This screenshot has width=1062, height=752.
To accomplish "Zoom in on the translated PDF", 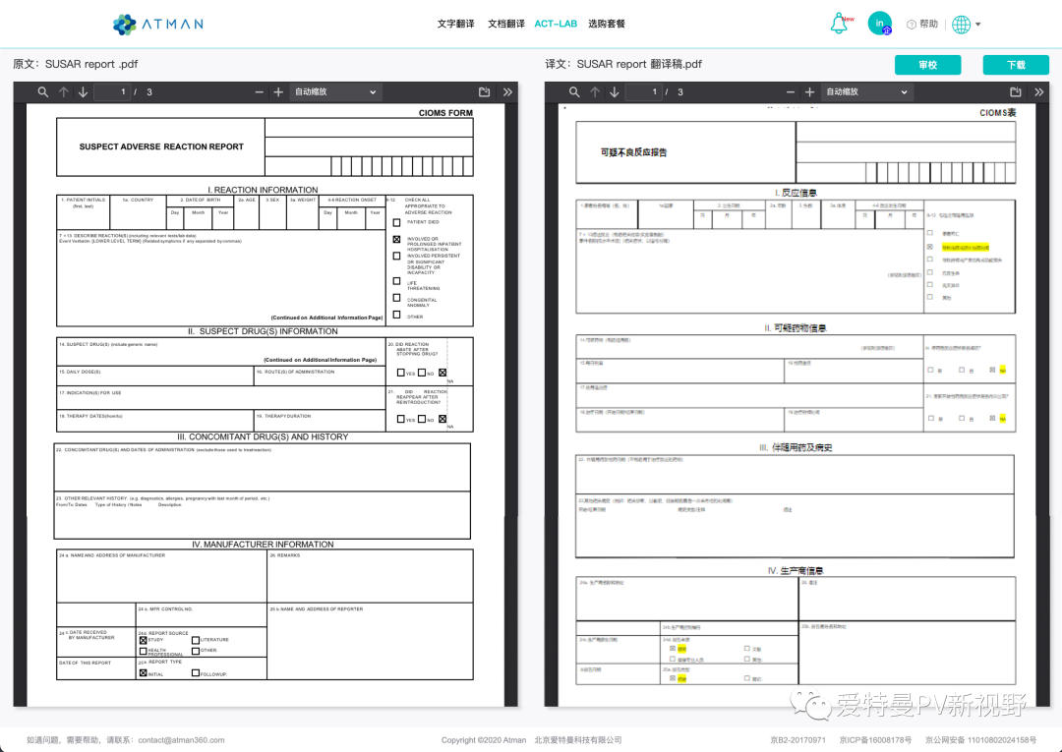I will pos(811,91).
